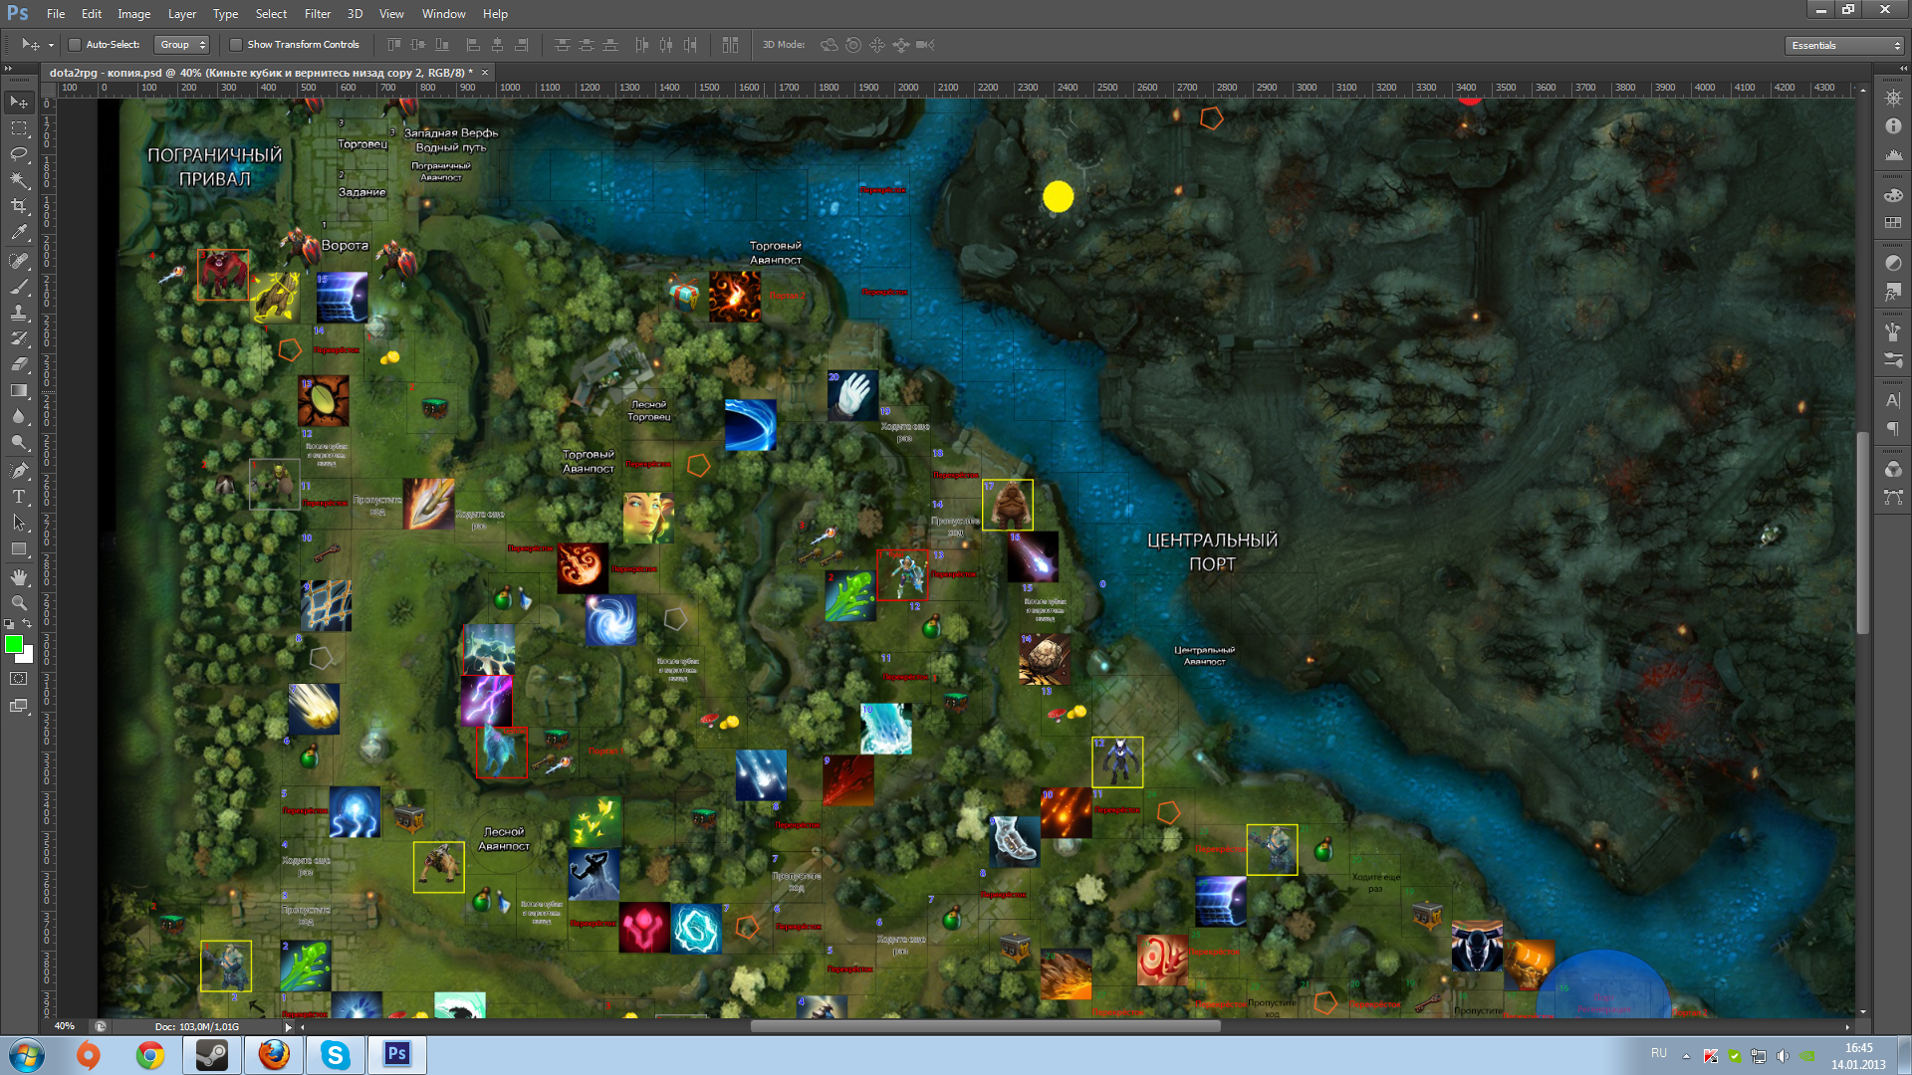The width and height of the screenshot is (1912, 1075).
Task: Open the Adjustments panel icon
Action: pyautogui.click(x=1893, y=264)
